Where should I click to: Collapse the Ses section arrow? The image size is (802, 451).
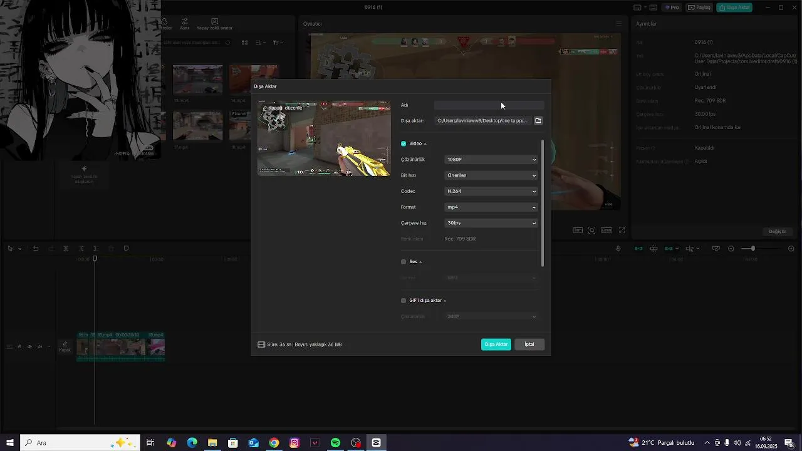pyautogui.click(x=420, y=262)
